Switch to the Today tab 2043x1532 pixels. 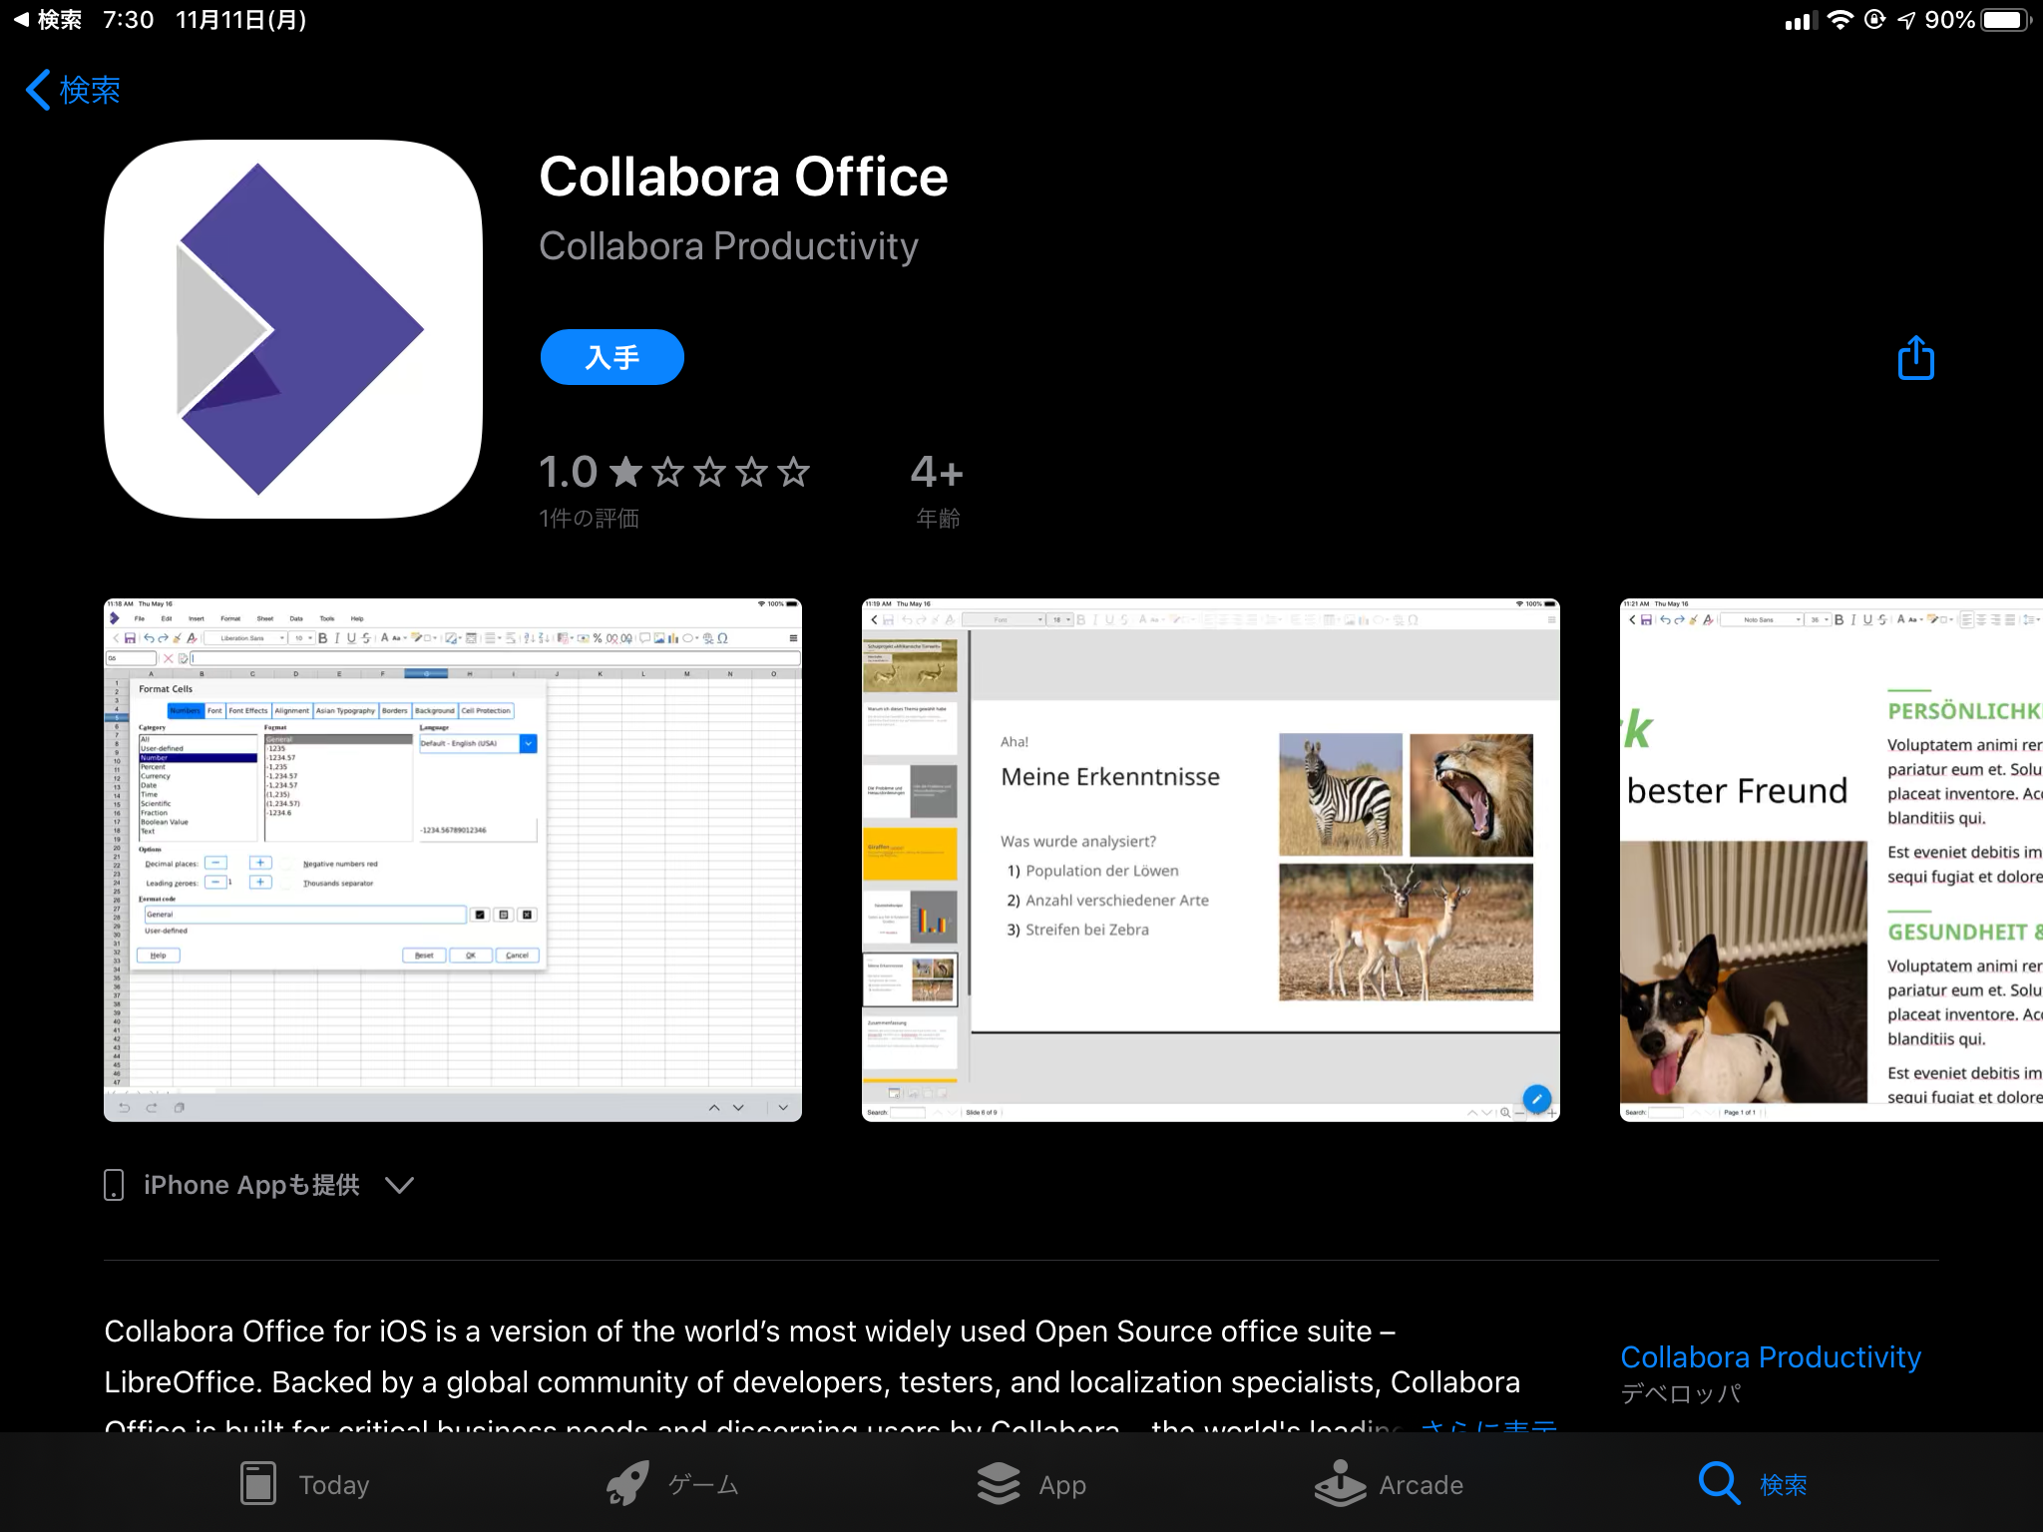[x=303, y=1484]
